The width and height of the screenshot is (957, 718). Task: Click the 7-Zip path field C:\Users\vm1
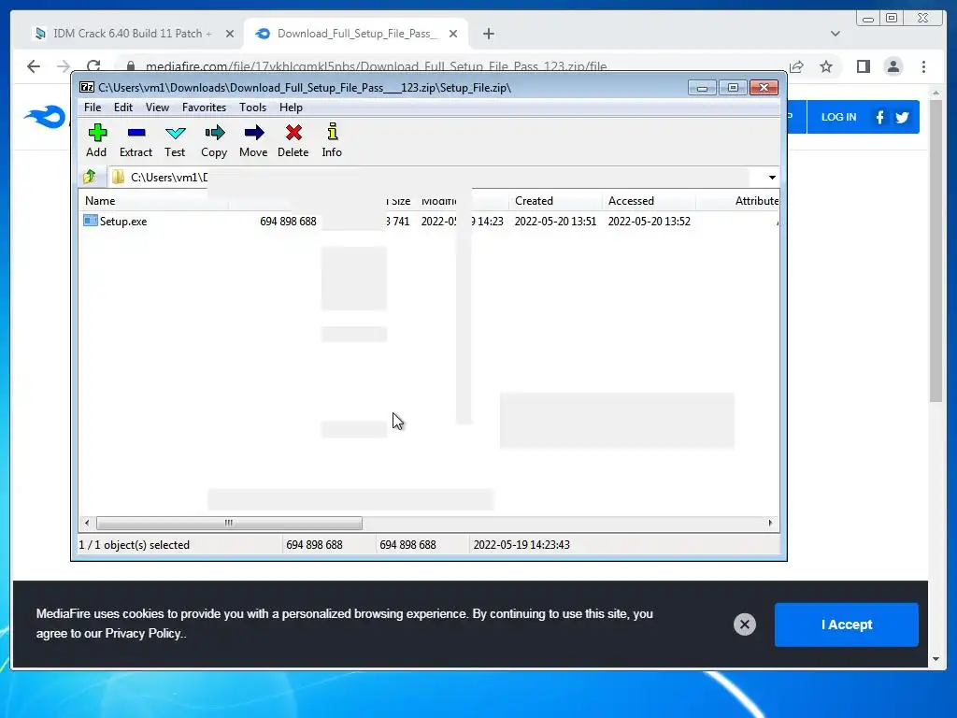tap(427, 177)
